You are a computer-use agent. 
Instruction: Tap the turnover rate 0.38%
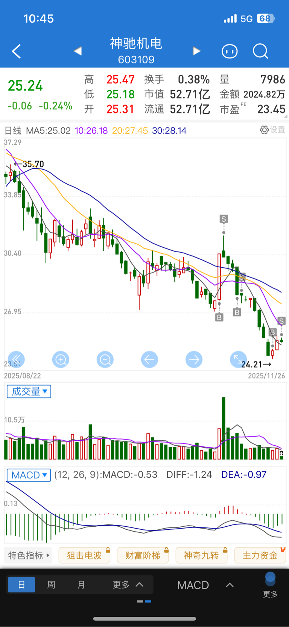tap(194, 79)
